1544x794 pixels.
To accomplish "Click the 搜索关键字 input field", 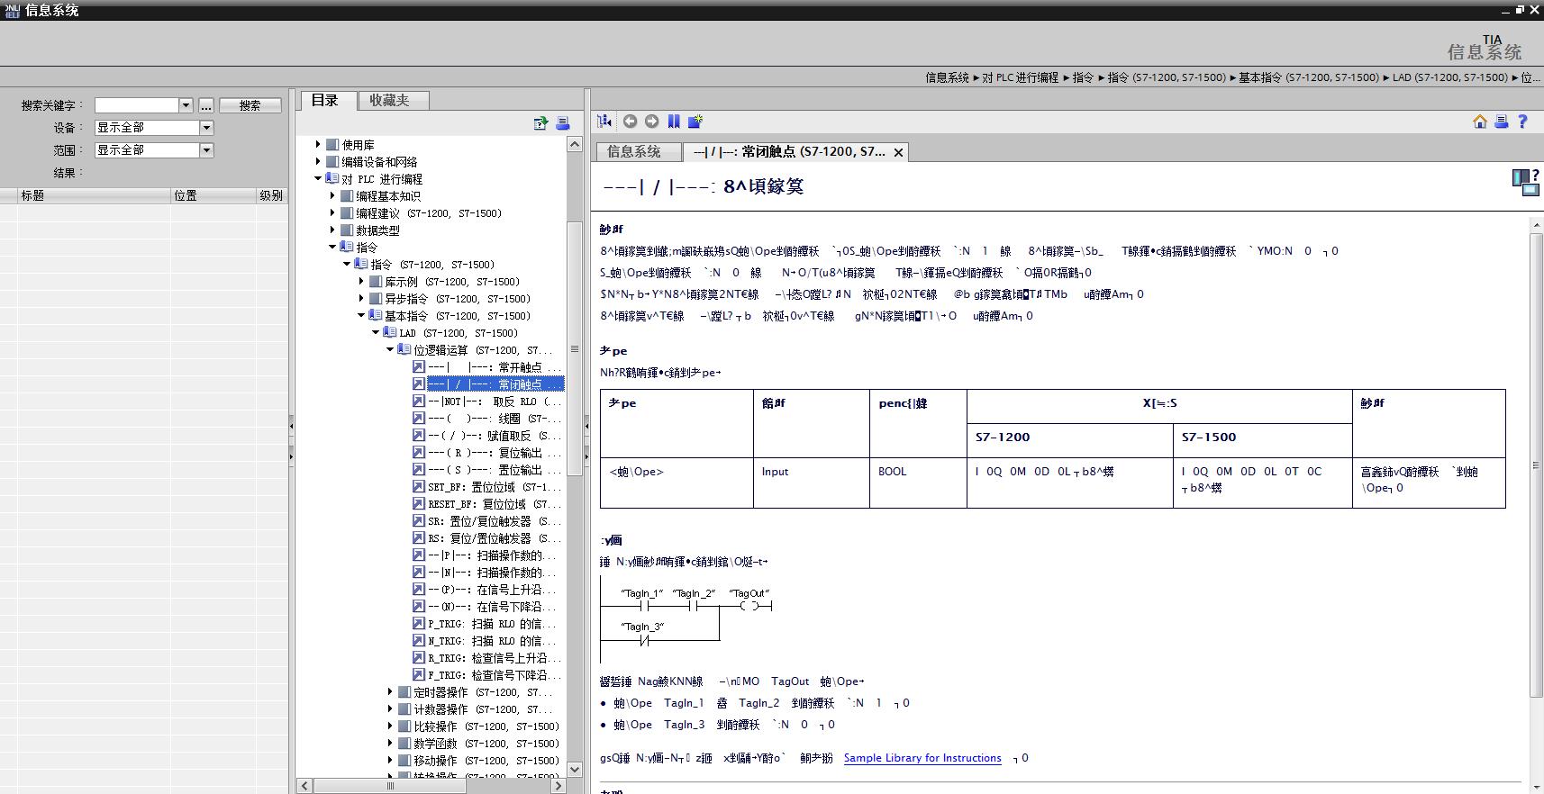I will pyautogui.click(x=136, y=105).
